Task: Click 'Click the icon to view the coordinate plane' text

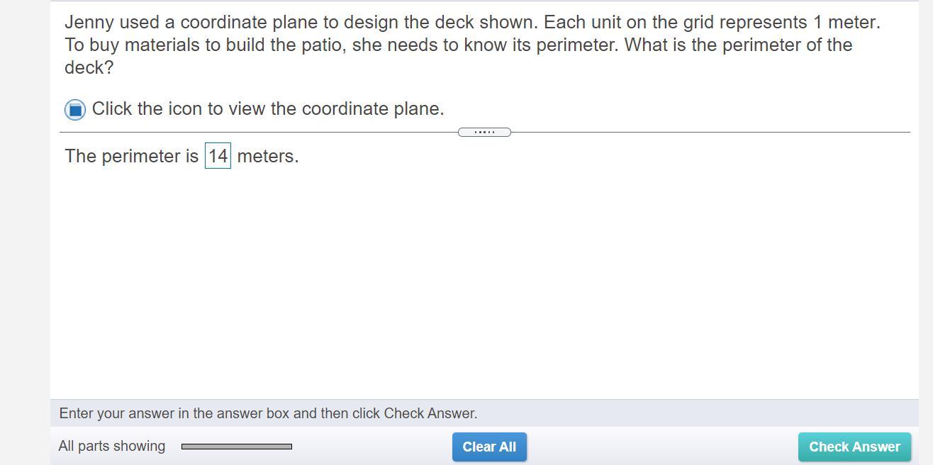Action: pyautogui.click(x=268, y=109)
